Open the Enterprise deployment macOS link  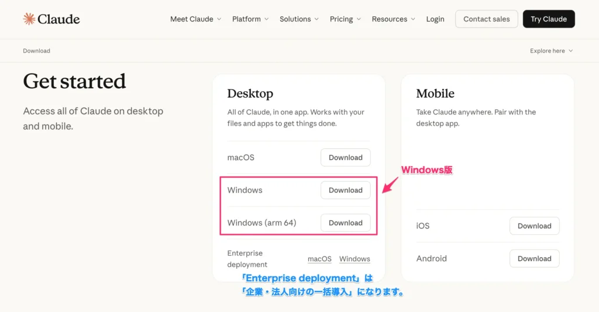point(319,259)
